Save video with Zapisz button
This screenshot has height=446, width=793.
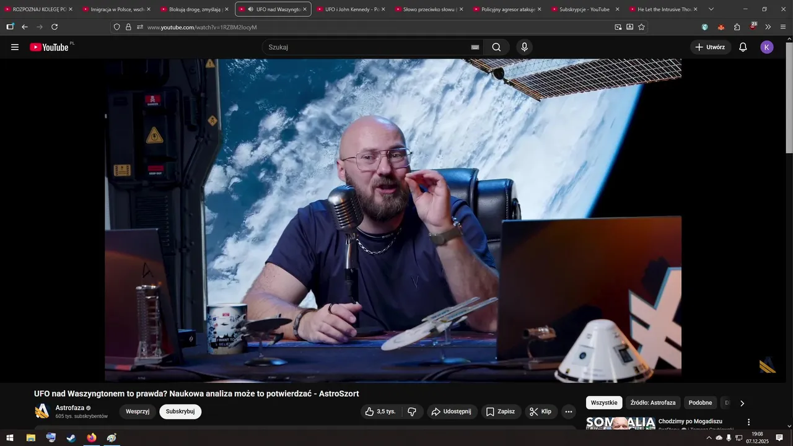pos(501,411)
